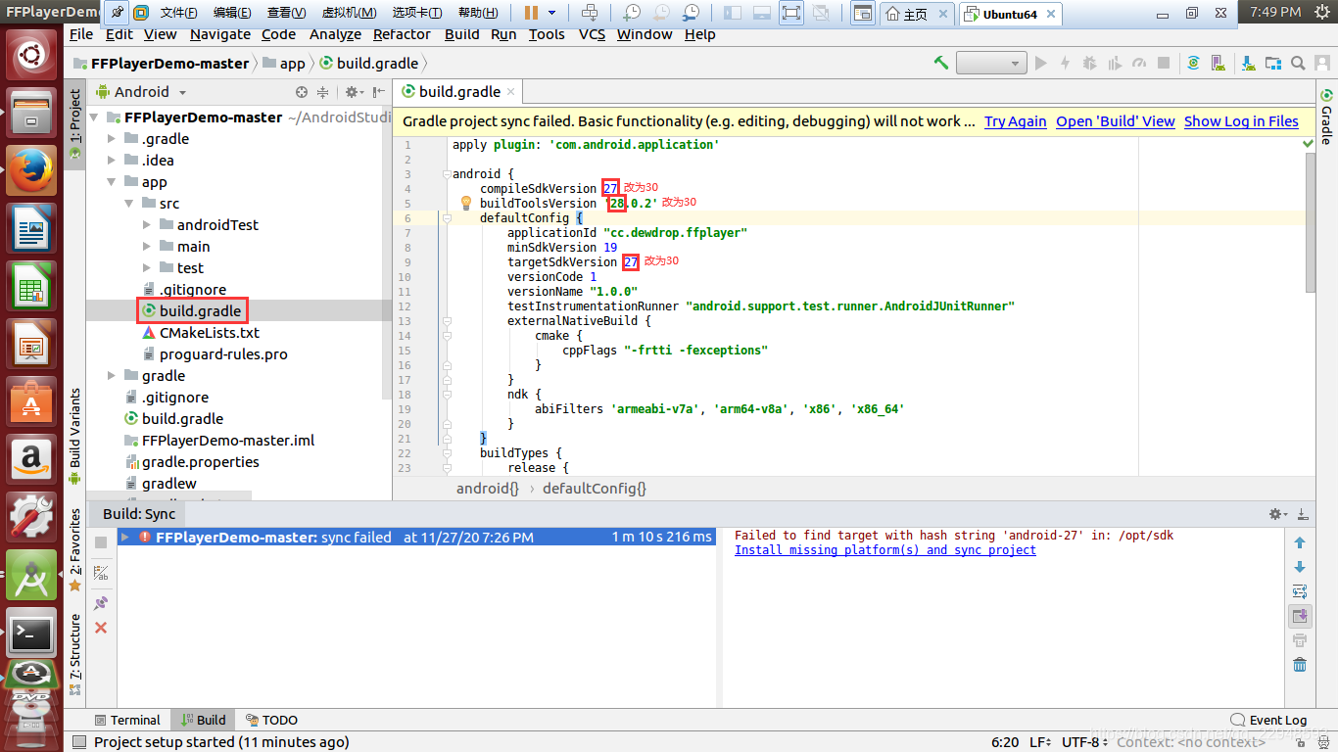Open the Refactor menu

coord(402,34)
